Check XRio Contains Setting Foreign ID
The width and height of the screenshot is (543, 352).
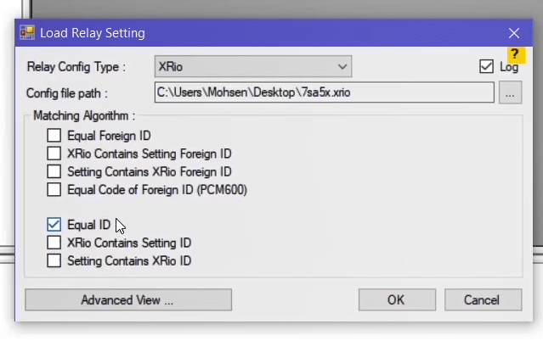click(x=54, y=154)
